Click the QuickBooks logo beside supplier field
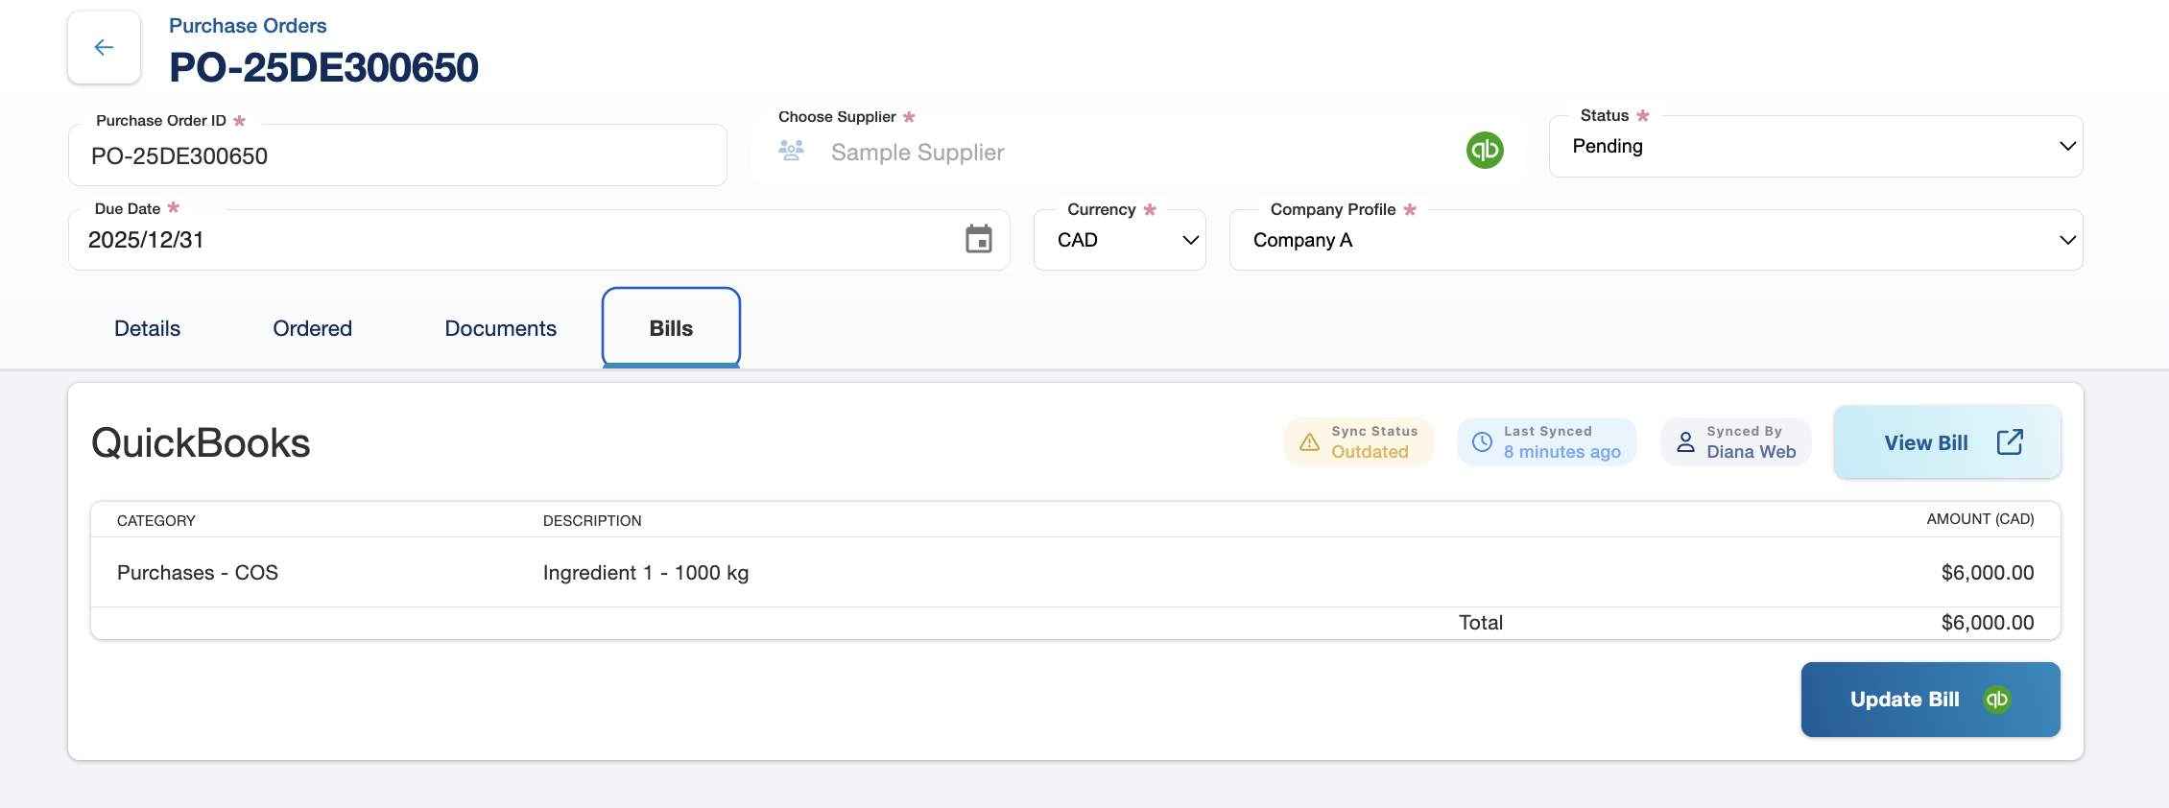The height and width of the screenshot is (808, 2169). [1484, 150]
